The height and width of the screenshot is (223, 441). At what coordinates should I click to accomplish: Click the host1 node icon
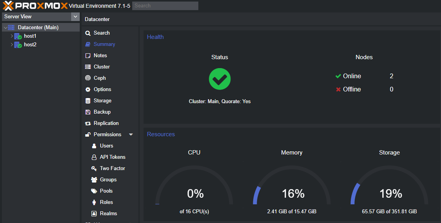click(18, 36)
